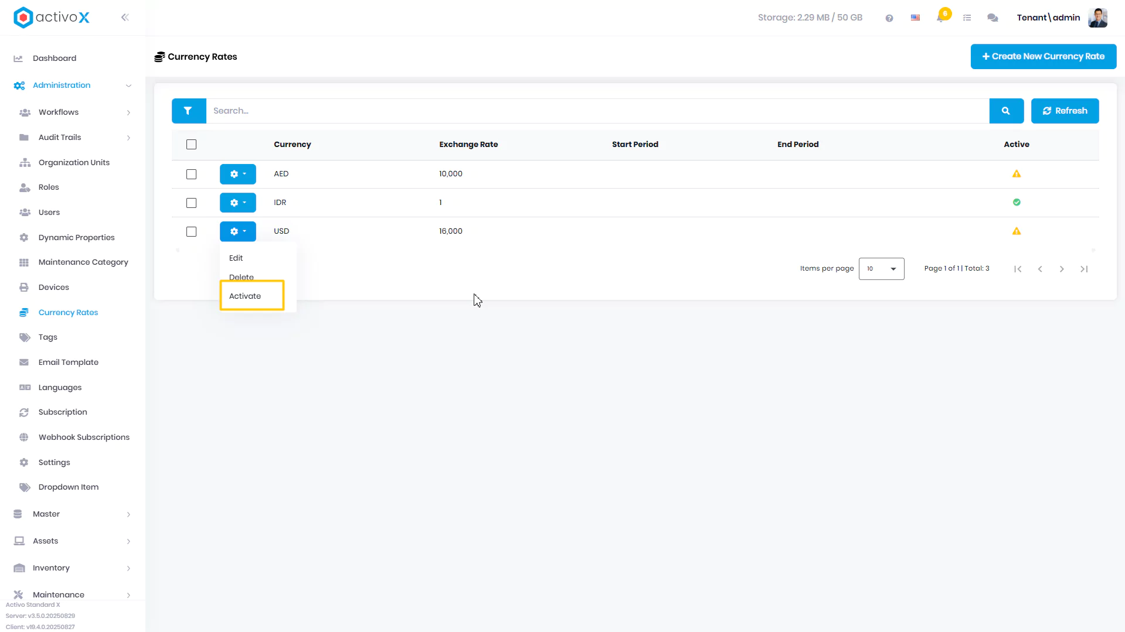Sort by the End Period column header
Viewport: 1125px width, 632px height.
pyautogui.click(x=798, y=145)
